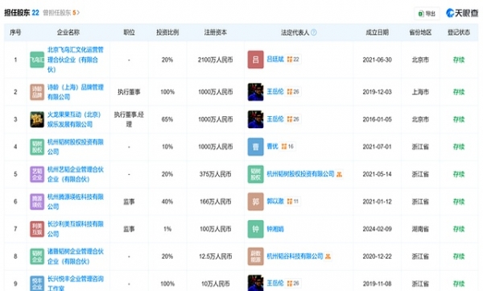The image size is (483, 291).
Task: Click 吕 red avatar in row 1
Action: (256, 60)
